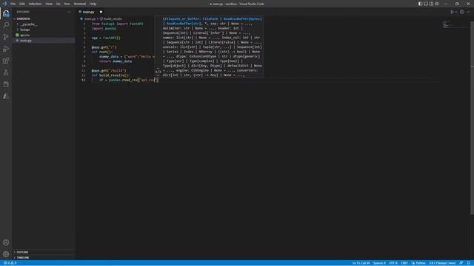Open the Extensions view
The width and height of the screenshot is (474, 266).
(6, 61)
